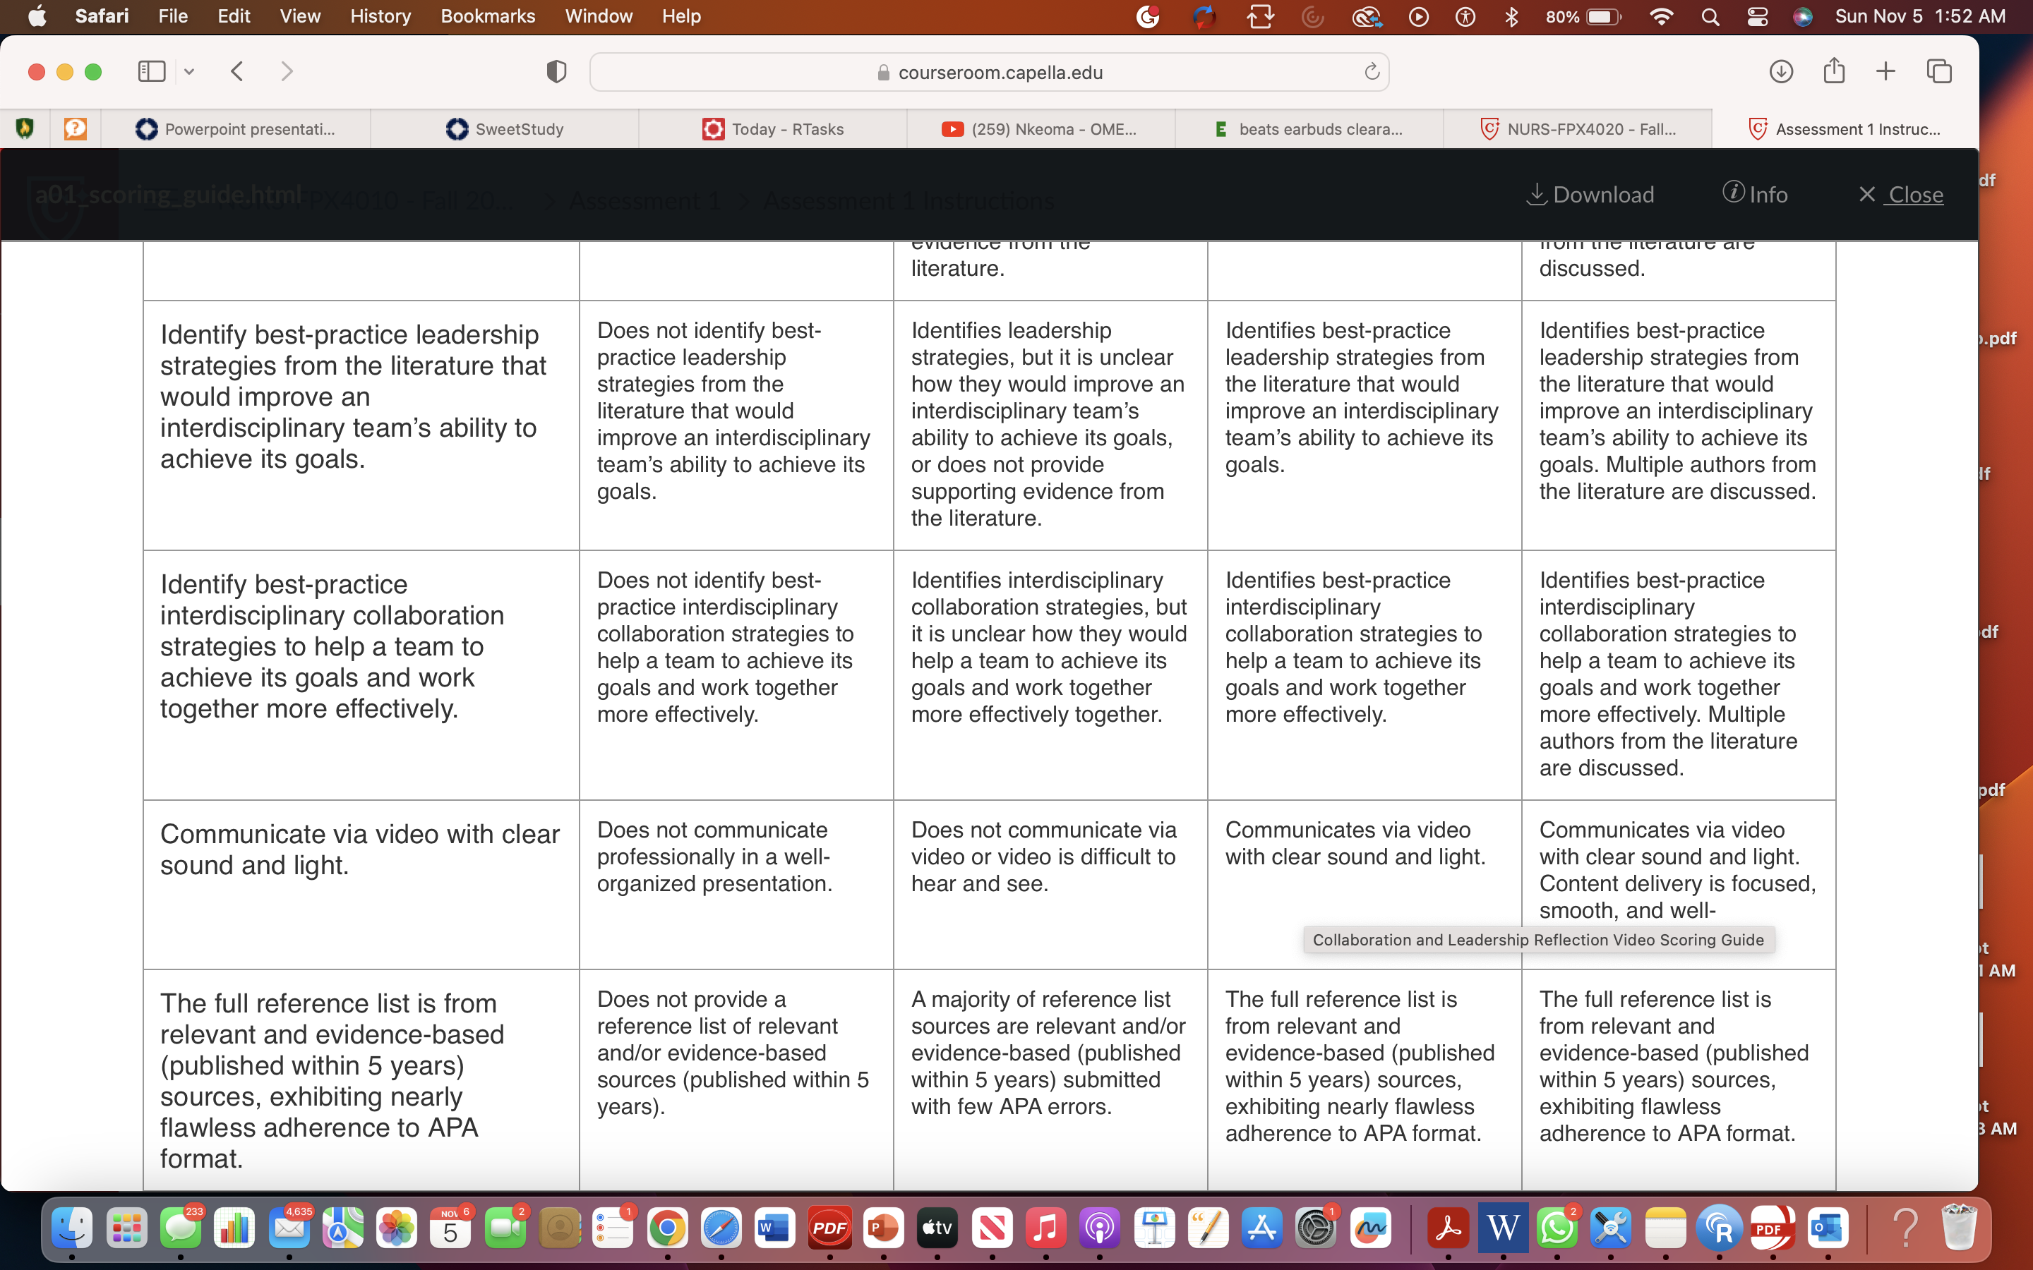Image resolution: width=2033 pixels, height=1270 pixels.
Task: Open the NURS-FPX4020 tab
Action: [1578, 128]
